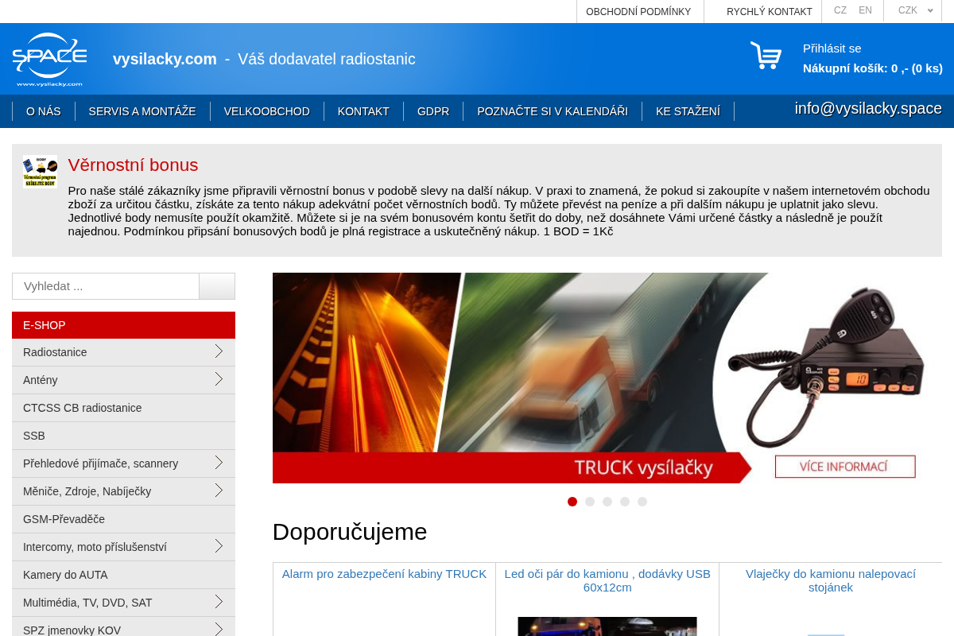The image size is (954, 636).
Task: Select fifth carousel slide dot
Action: click(x=642, y=502)
